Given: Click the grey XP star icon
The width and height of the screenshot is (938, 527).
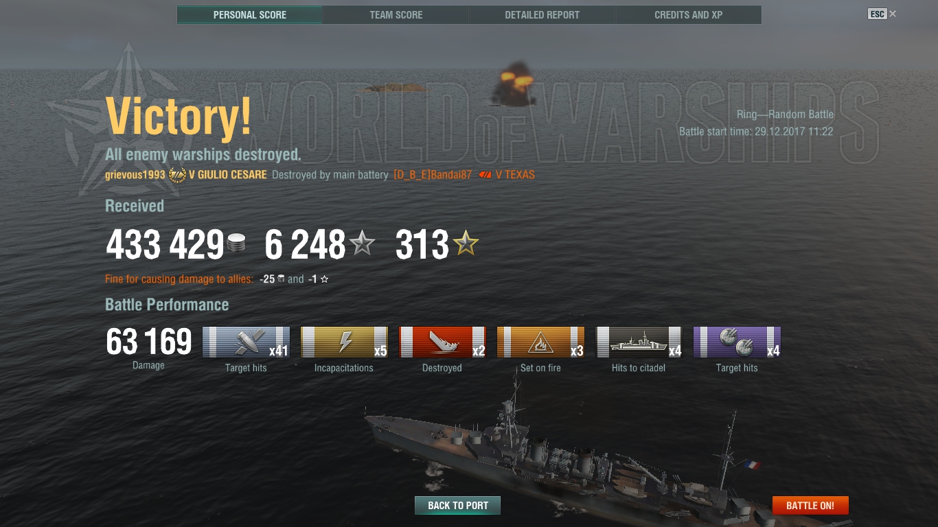Looking at the screenshot, I should pos(362,244).
